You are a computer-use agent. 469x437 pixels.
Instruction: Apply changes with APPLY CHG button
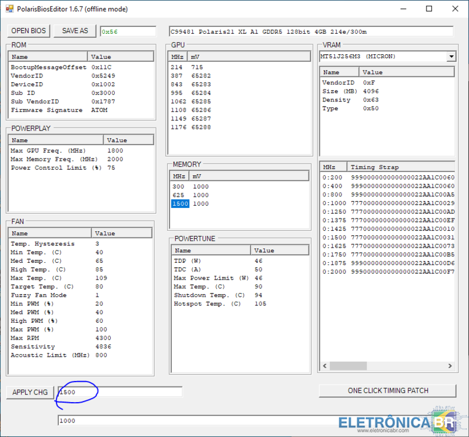point(30,392)
